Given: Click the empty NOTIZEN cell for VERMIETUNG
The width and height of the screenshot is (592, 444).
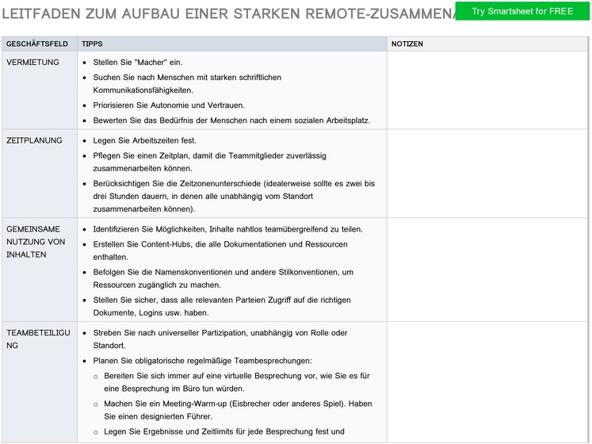Looking at the screenshot, I should click(487, 90).
